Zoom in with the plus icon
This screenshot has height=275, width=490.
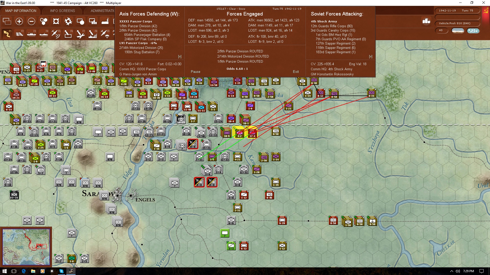click(19, 21)
